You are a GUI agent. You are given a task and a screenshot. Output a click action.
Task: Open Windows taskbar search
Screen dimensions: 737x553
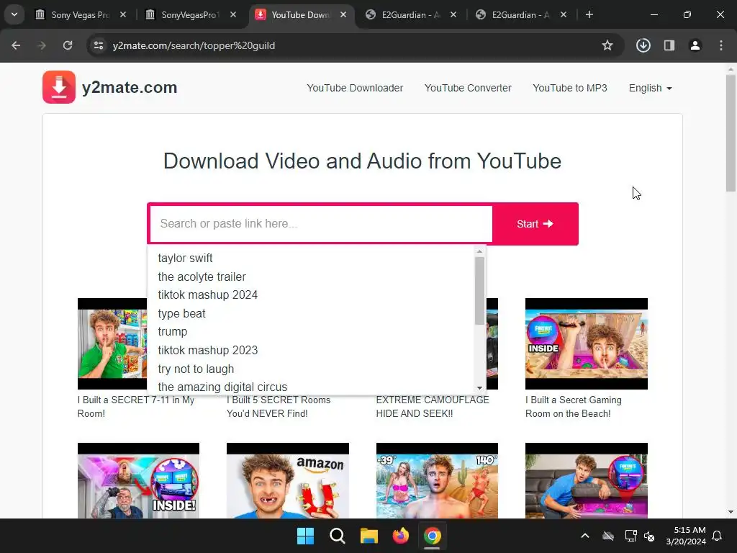click(337, 536)
